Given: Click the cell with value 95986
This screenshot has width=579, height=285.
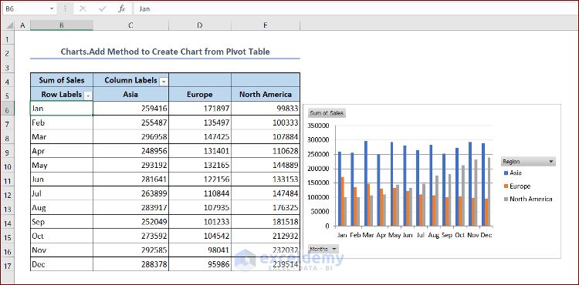Looking at the screenshot, I should 200,264.
